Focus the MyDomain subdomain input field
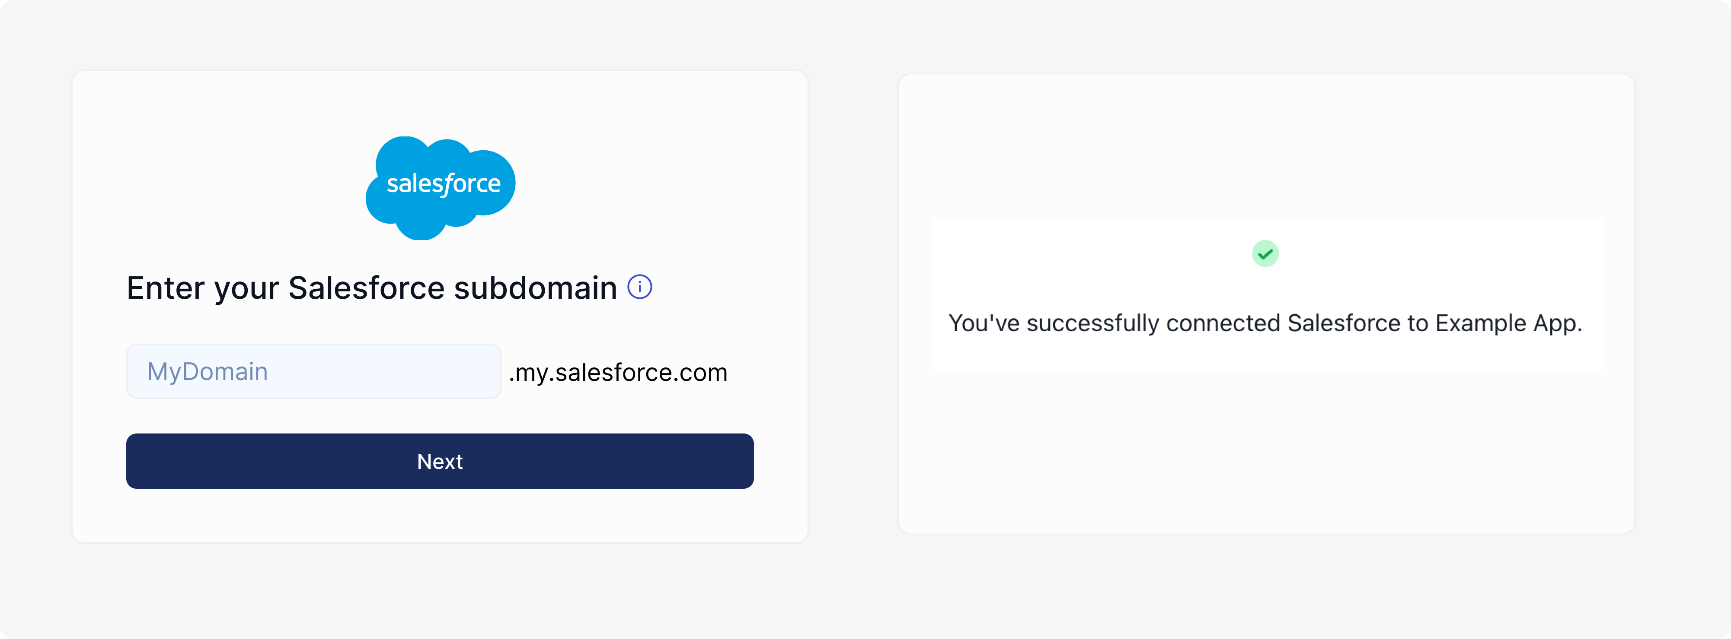 314,371
